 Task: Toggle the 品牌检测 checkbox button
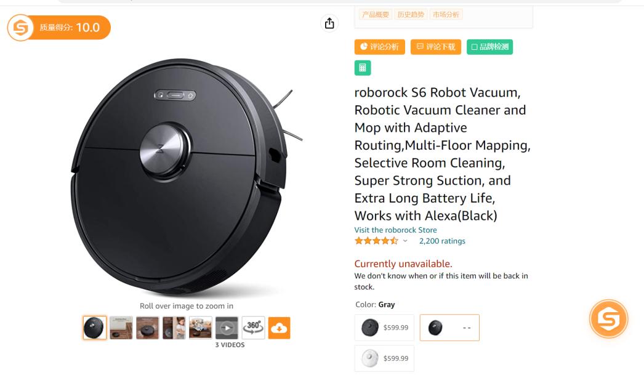click(489, 47)
